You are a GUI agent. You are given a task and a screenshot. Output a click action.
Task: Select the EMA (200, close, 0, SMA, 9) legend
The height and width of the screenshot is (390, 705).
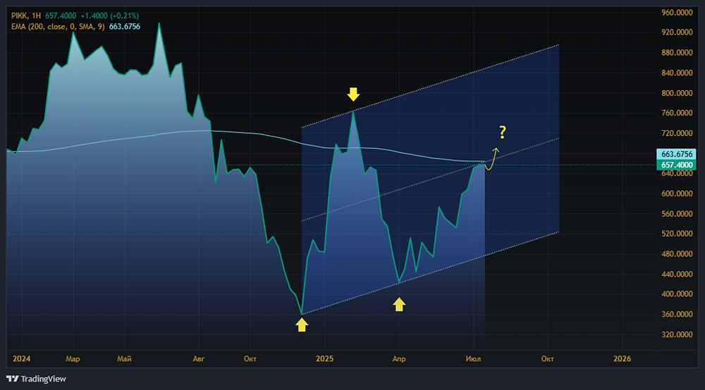[58, 27]
